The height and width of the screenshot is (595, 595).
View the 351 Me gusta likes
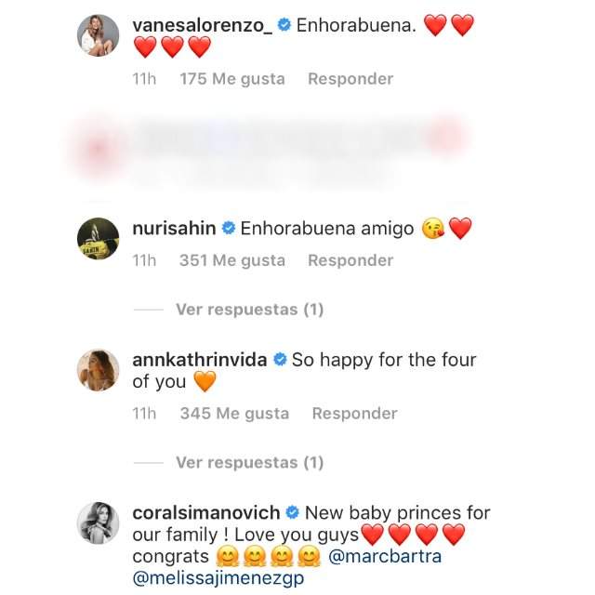click(x=232, y=260)
